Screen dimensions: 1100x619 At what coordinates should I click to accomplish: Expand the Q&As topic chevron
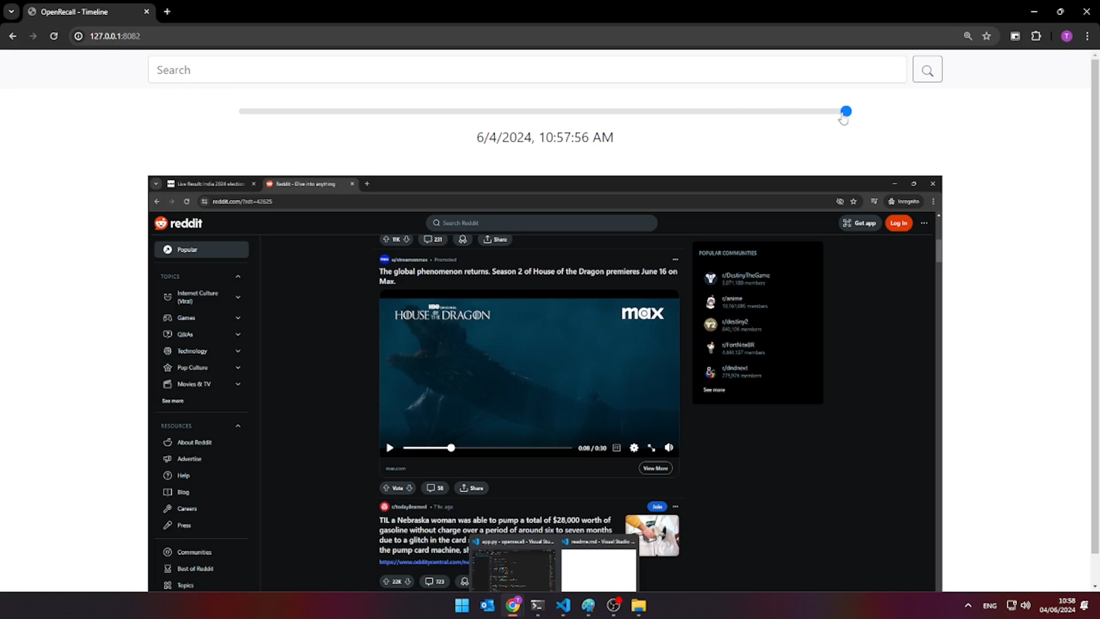[x=238, y=334]
